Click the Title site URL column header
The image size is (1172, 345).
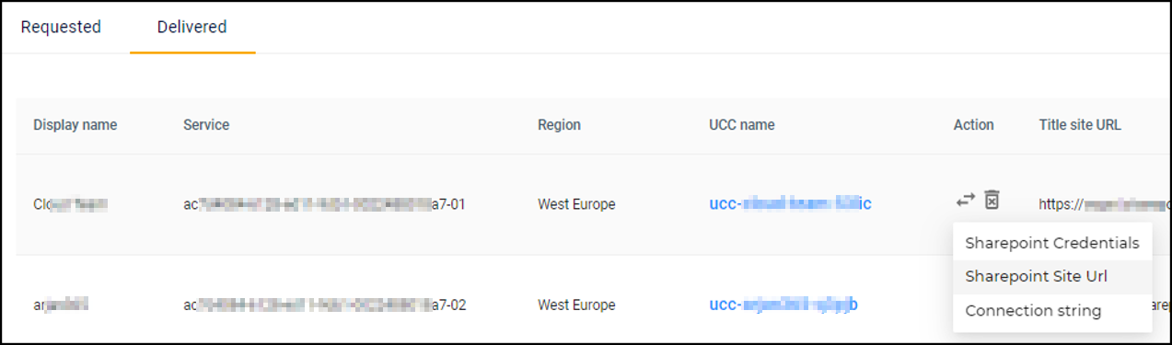coord(1080,125)
